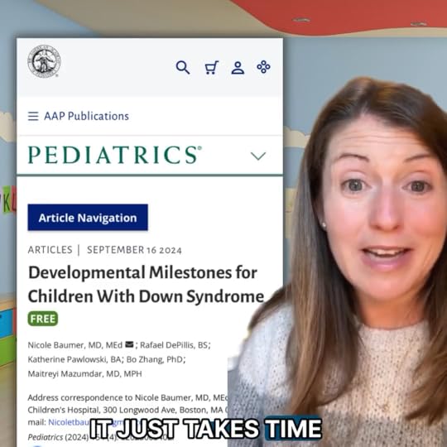Click AAP Publications menu label
This screenshot has width=447, height=447.
[x=86, y=116]
